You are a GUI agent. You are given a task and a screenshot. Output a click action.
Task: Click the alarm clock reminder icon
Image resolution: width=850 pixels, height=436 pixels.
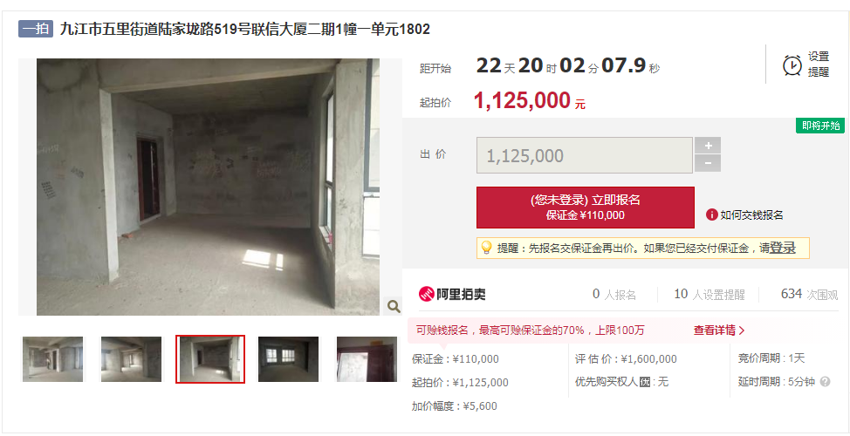[792, 65]
